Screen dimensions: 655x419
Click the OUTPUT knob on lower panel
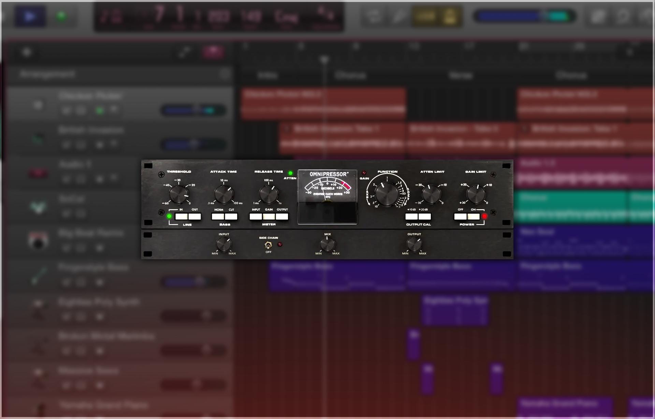[414, 244]
